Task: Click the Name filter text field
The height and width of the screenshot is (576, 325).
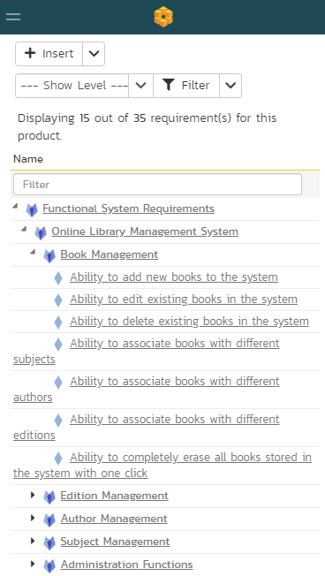Action: point(157,185)
